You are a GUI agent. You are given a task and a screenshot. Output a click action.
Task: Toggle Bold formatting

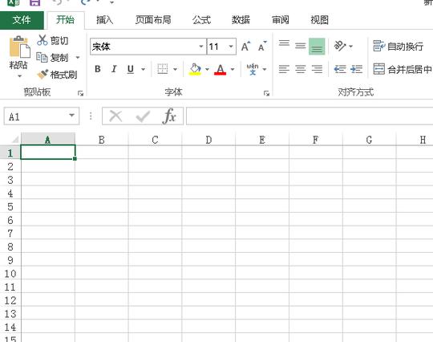click(x=98, y=69)
